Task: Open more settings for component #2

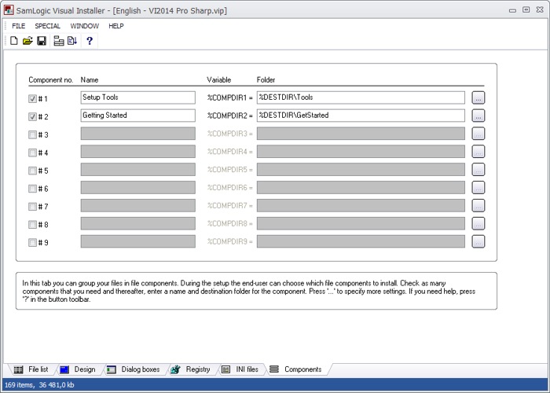Action: coord(478,116)
